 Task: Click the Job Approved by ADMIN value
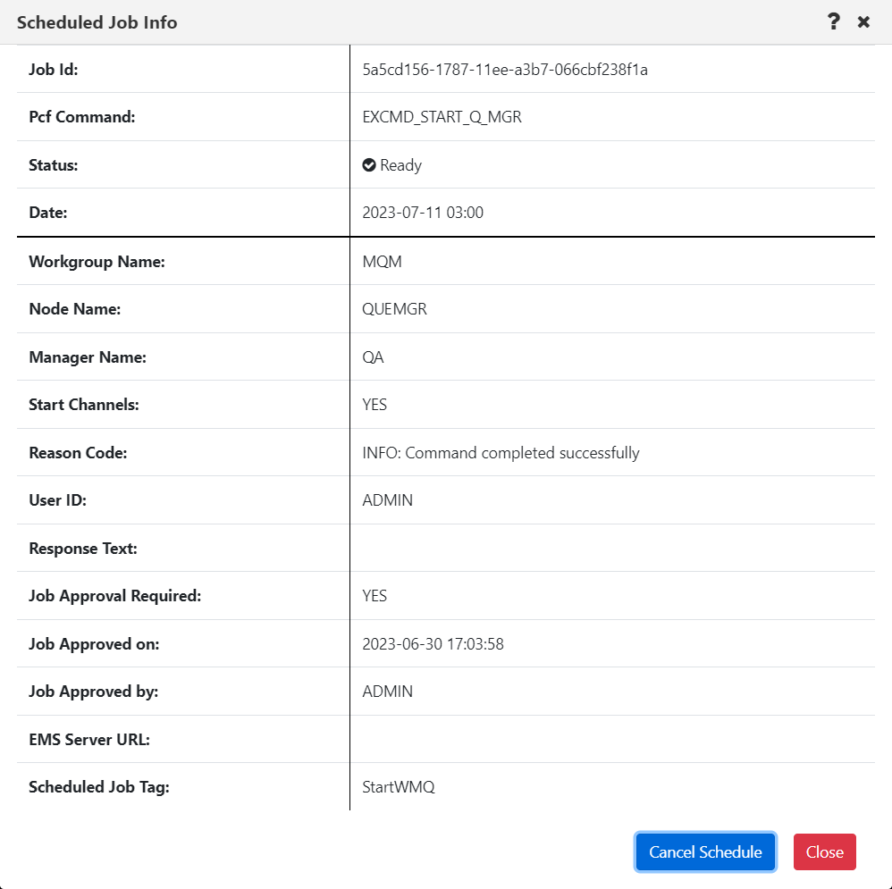tap(387, 691)
